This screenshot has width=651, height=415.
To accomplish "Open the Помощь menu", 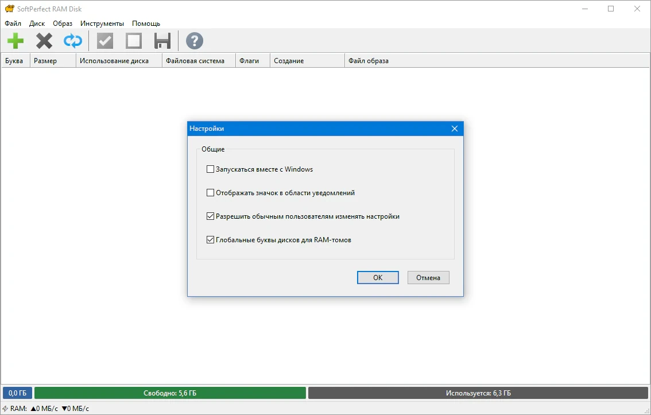I will pyautogui.click(x=146, y=24).
